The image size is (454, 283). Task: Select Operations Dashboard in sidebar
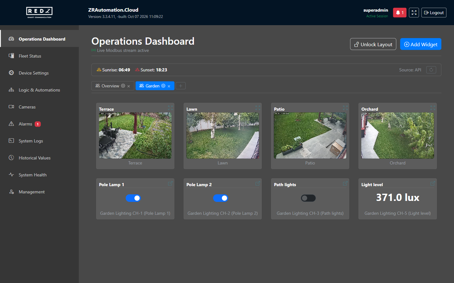coord(39,39)
